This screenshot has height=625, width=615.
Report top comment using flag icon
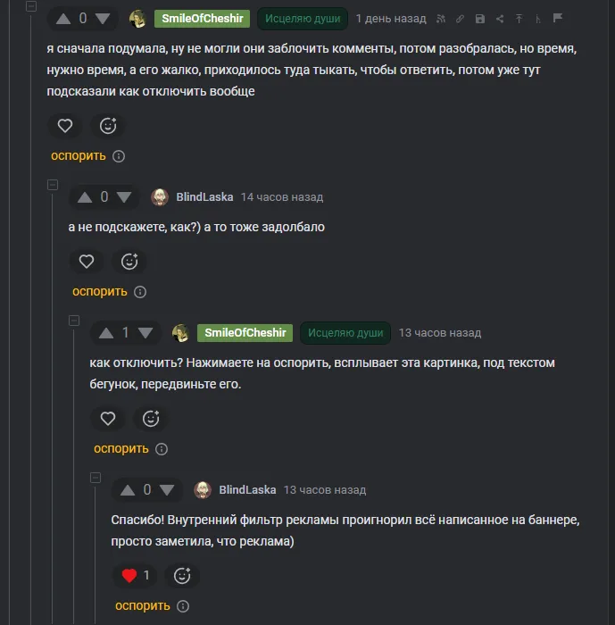(x=558, y=18)
